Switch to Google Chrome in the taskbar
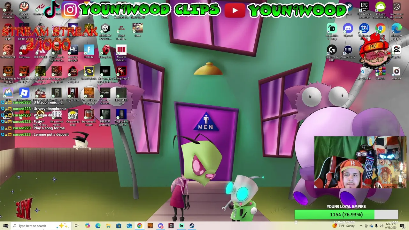This screenshot has width=409, height=230. (x=140, y=226)
